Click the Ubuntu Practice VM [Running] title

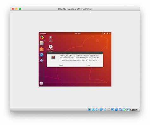point(75,9)
